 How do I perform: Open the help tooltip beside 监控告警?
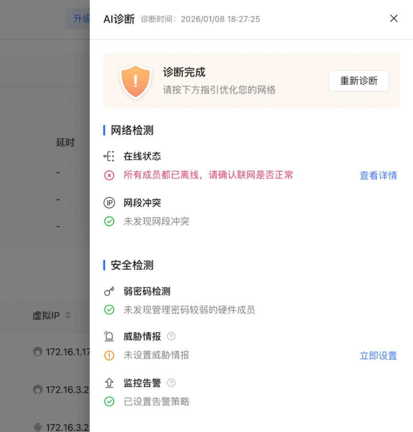point(172,382)
